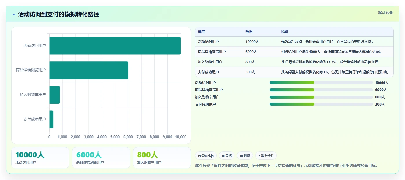Click the table cell 支付成功用户
This screenshot has height=180, width=405.
(x=208, y=72)
